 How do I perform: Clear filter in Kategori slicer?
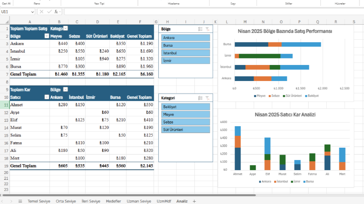click(x=207, y=98)
